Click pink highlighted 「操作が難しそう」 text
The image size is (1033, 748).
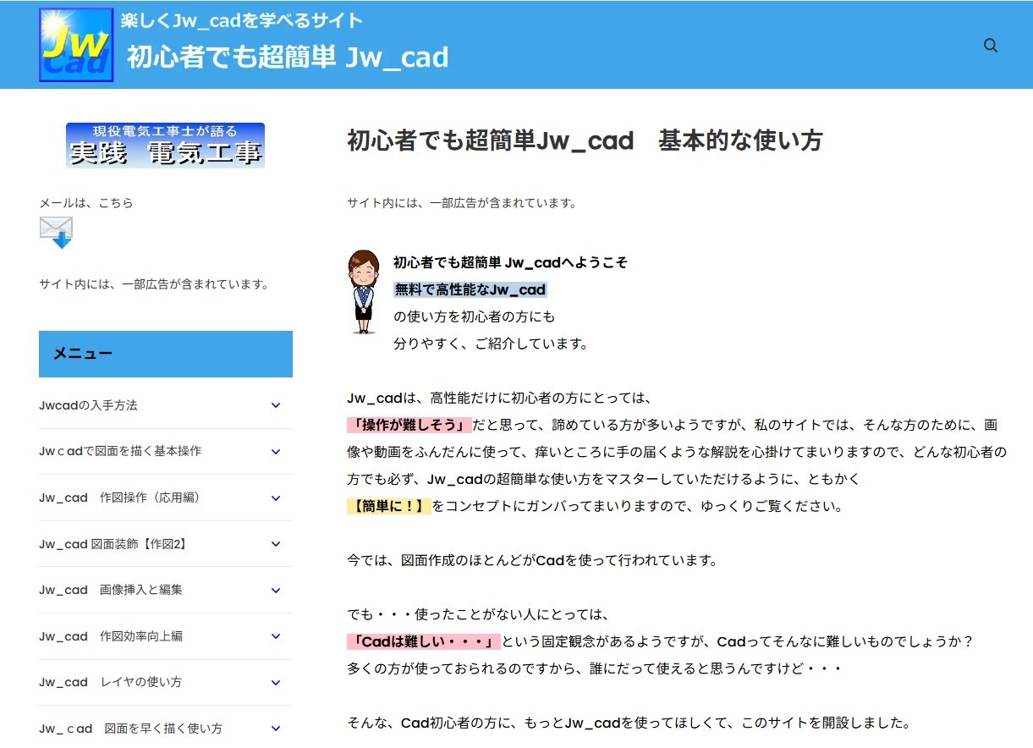pos(409,425)
